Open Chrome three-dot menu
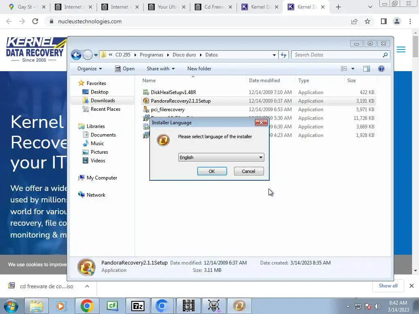This screenshot has height=314, width=419. [x=410, y=21]
